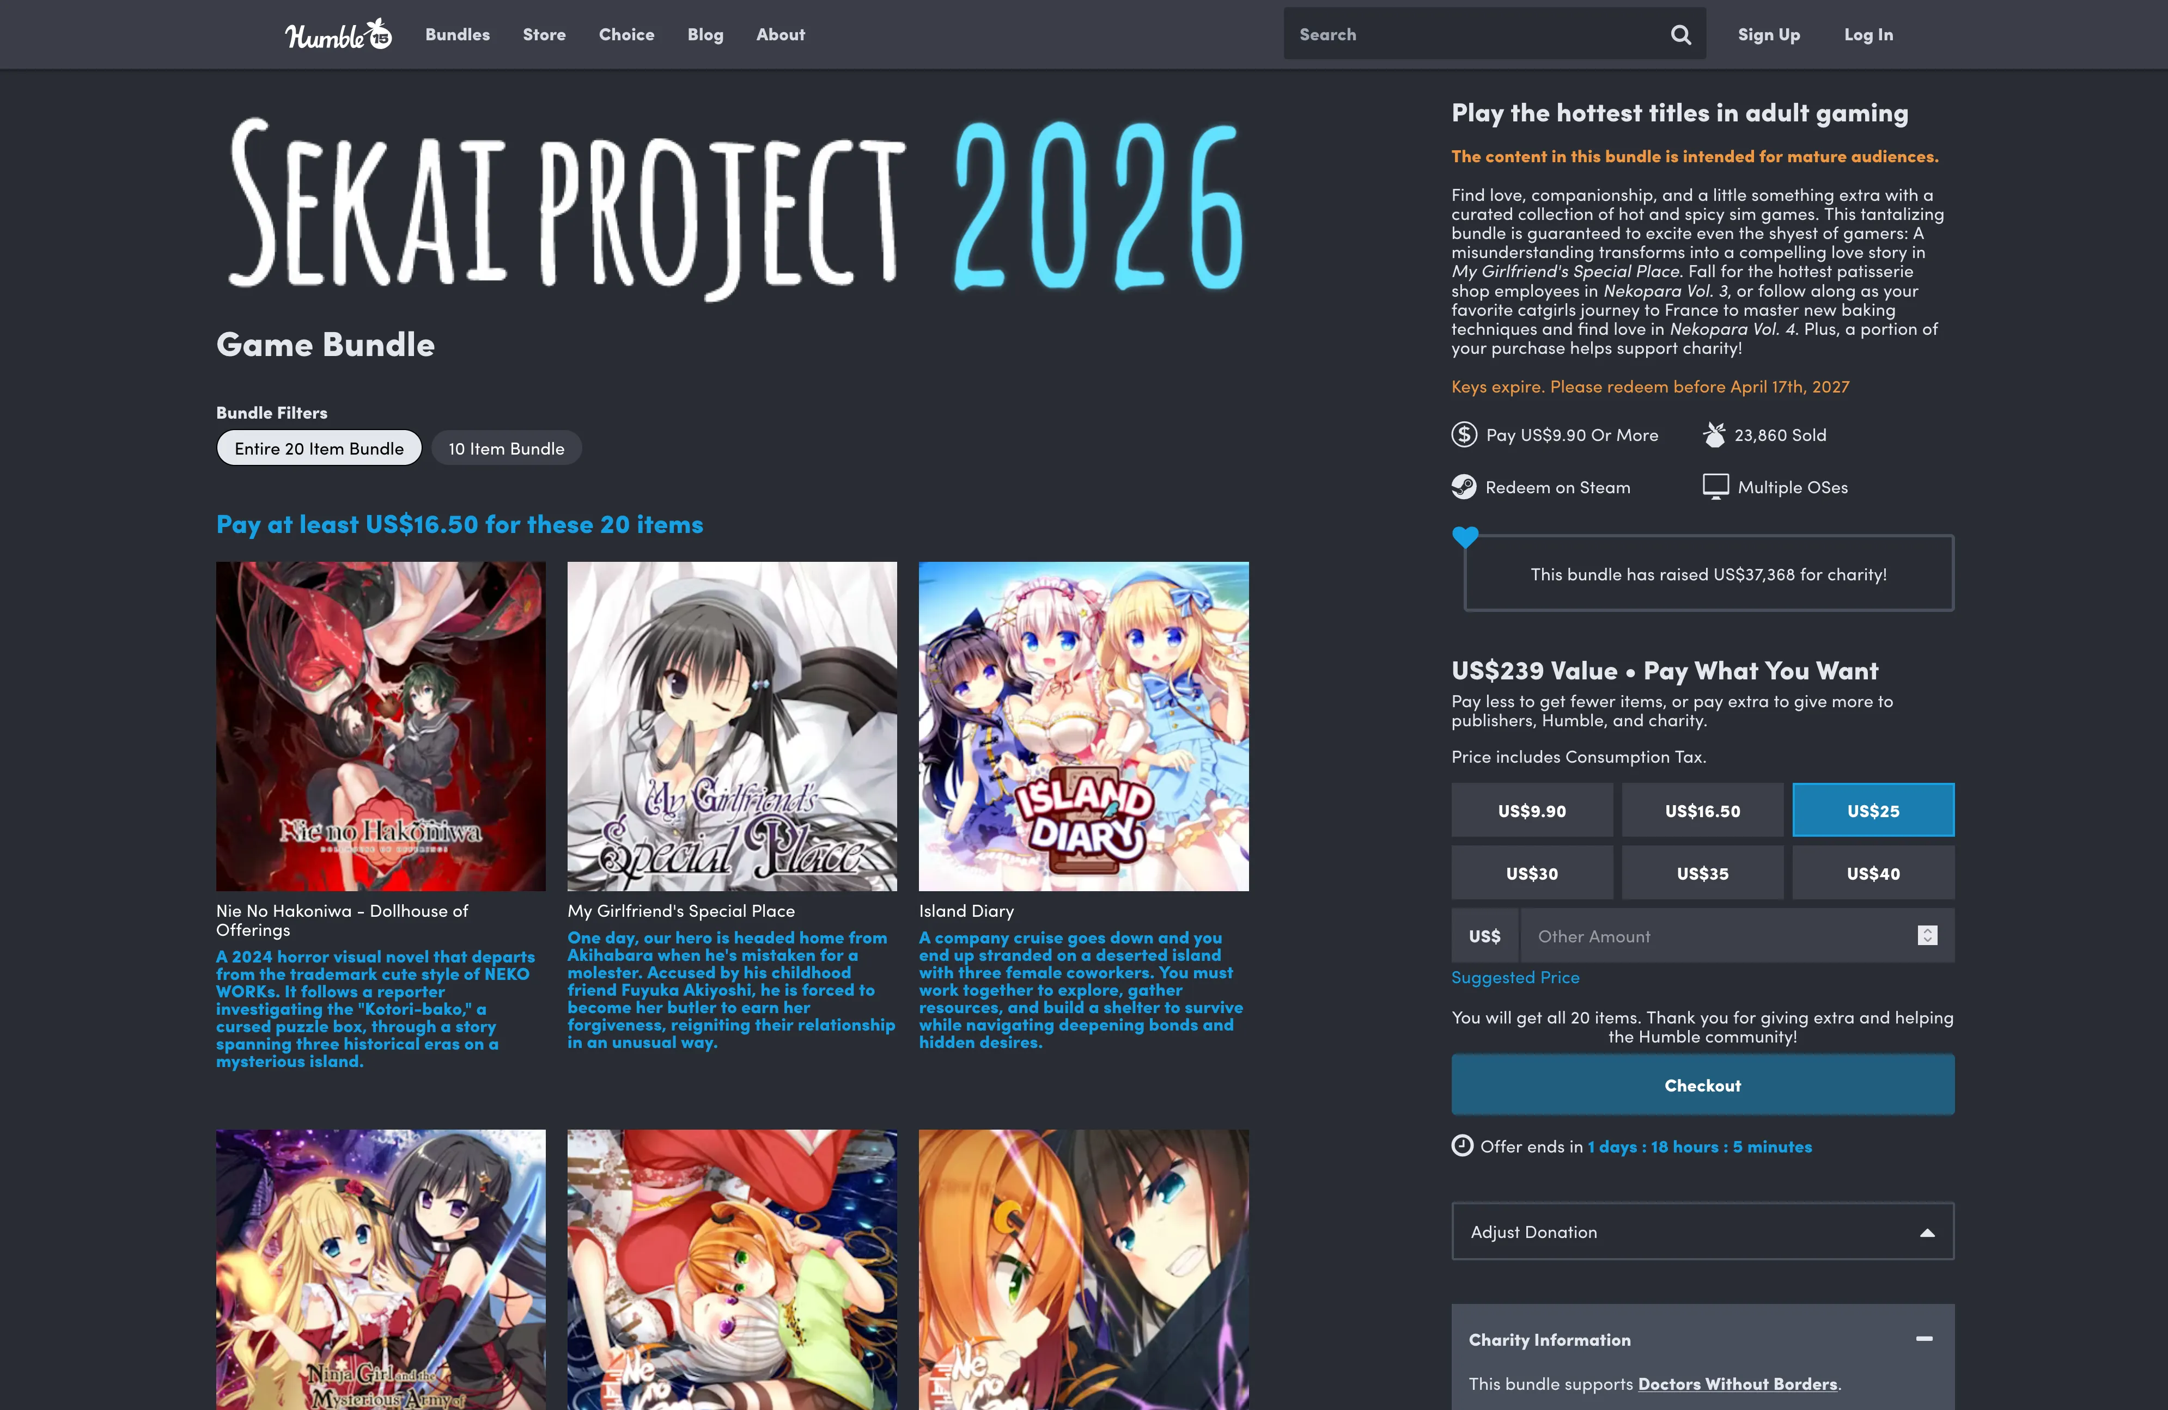Click the search magnifier icon
The image size is (2168, 1410).
(x=1680, y=35)
